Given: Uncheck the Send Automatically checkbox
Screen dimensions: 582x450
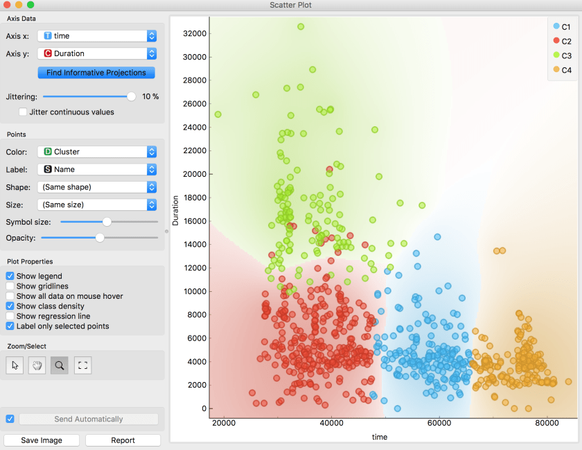Looking at the screenshot, I should (10, 419).
